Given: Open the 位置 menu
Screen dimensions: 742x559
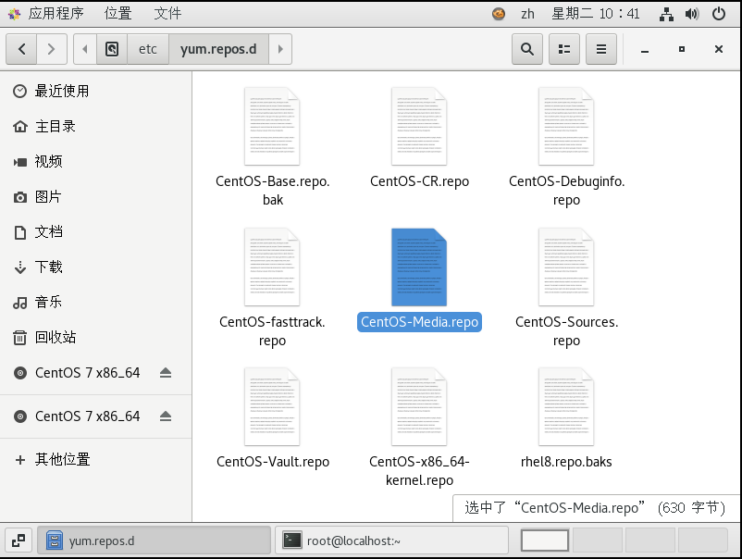Looking at the screenshot, I should pos(117,13).
